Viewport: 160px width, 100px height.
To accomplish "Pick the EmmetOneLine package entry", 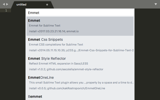I will point(41,77).
